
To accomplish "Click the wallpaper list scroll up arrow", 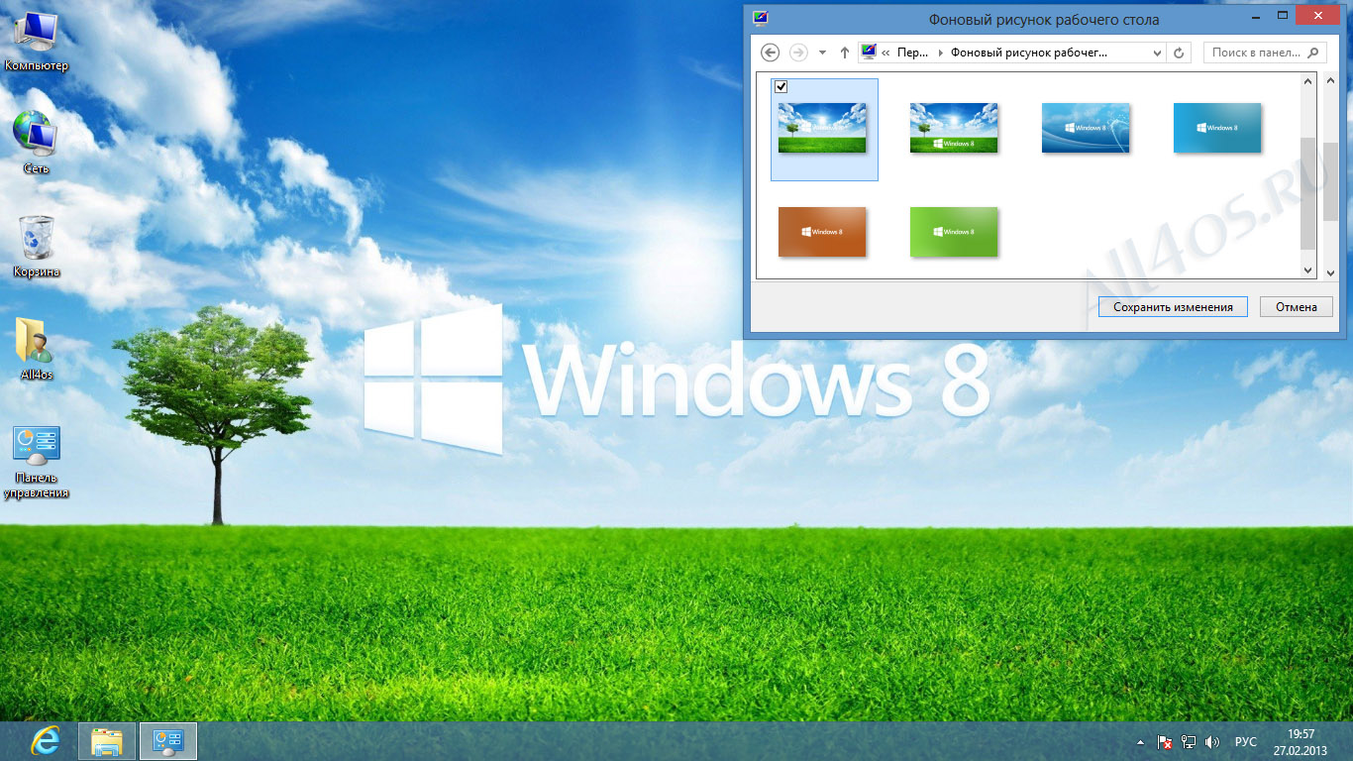I will (1307, 82).
